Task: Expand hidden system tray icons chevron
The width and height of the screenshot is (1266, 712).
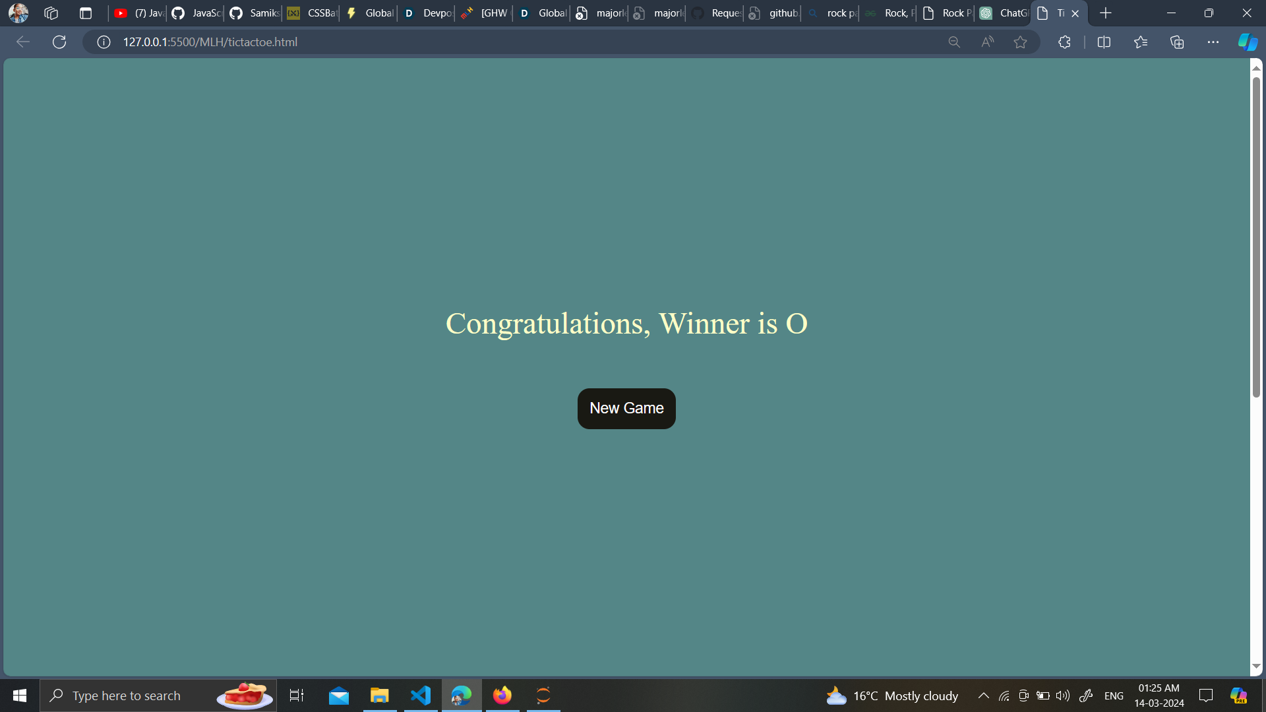Action: pos(983,696)
